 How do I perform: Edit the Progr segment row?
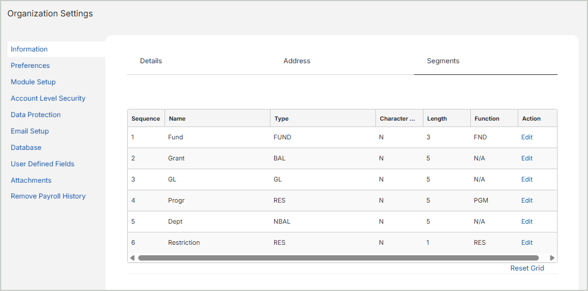(527, 201)
